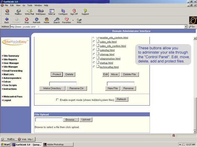The height and width of the screenshot is (147, 197).
Task: Click the New File name input field
Action: pyautogui.click(x=121, y=84)
